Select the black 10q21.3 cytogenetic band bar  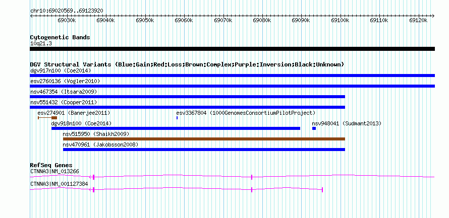click(x=232, y=49)
